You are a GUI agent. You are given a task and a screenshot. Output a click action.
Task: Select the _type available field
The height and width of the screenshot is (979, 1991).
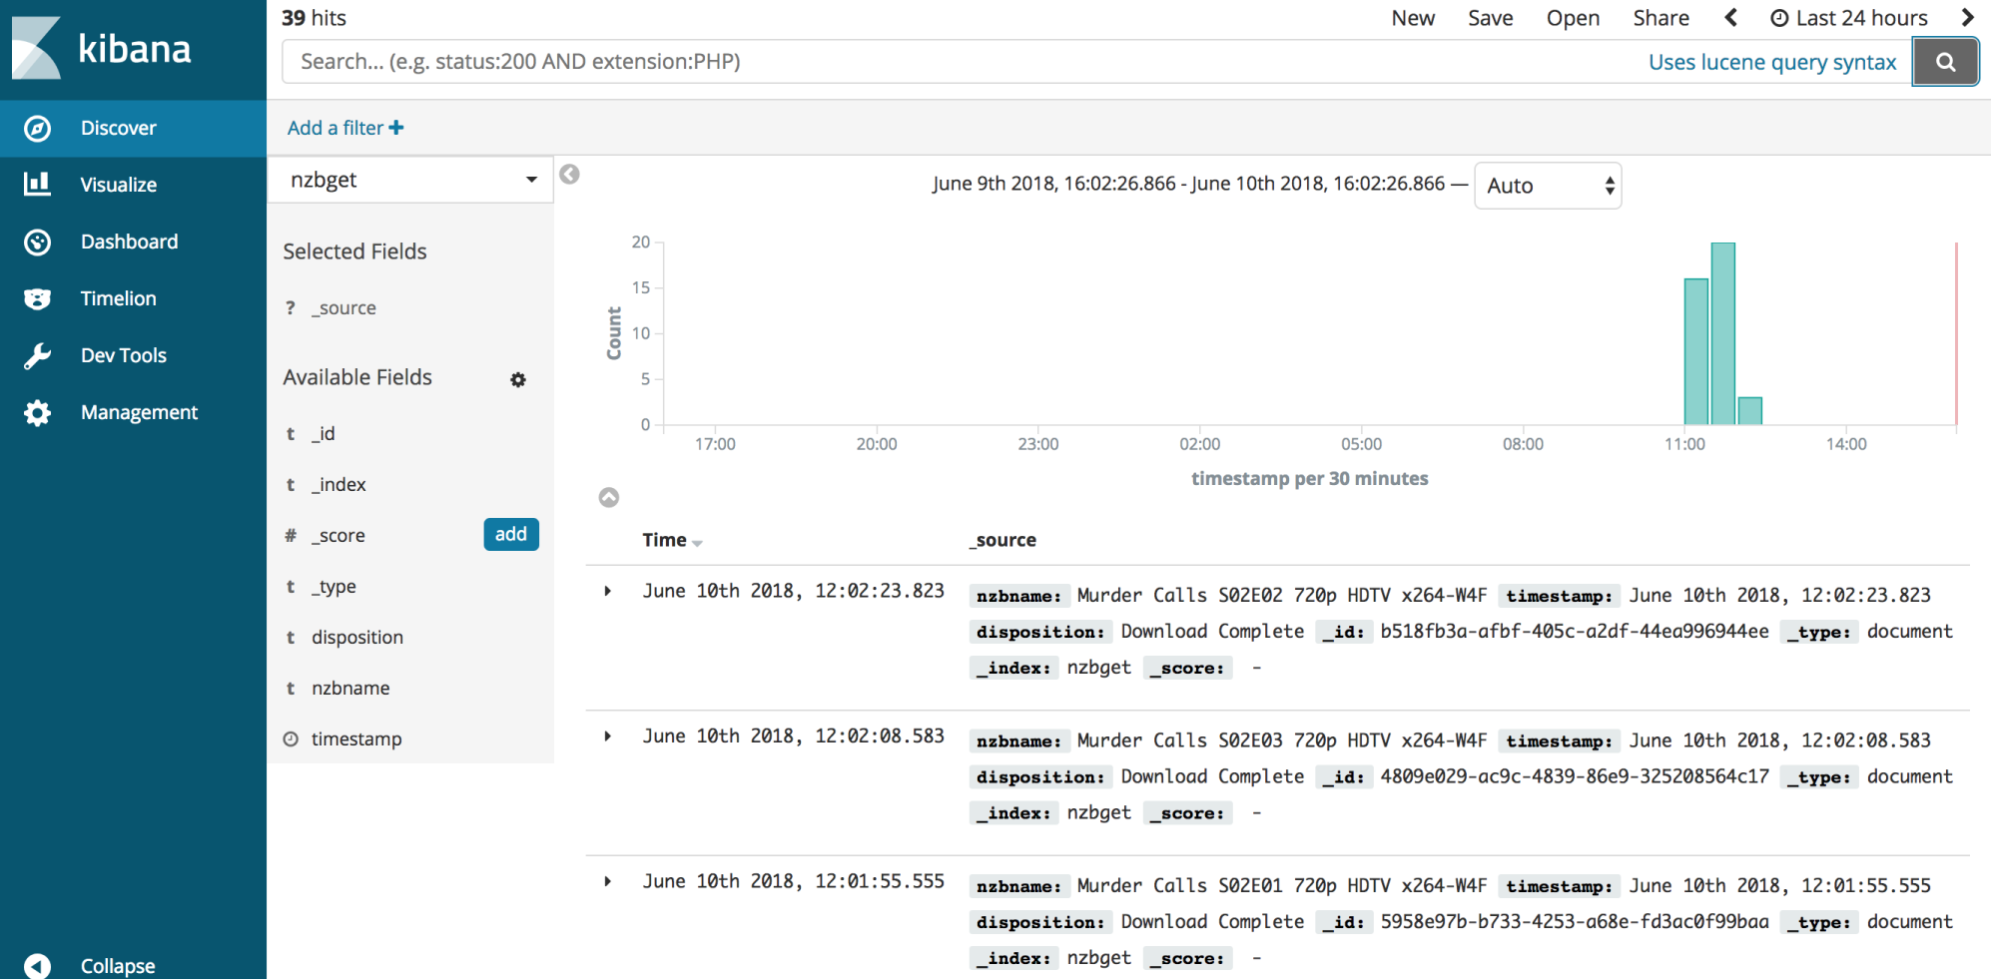tap(333, 587)
